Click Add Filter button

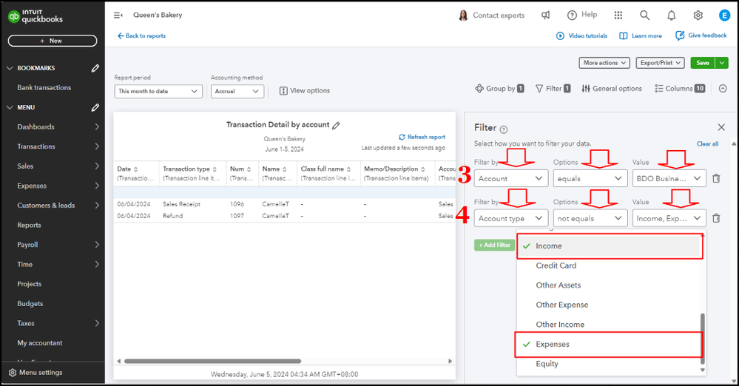(x=494, y=245)
